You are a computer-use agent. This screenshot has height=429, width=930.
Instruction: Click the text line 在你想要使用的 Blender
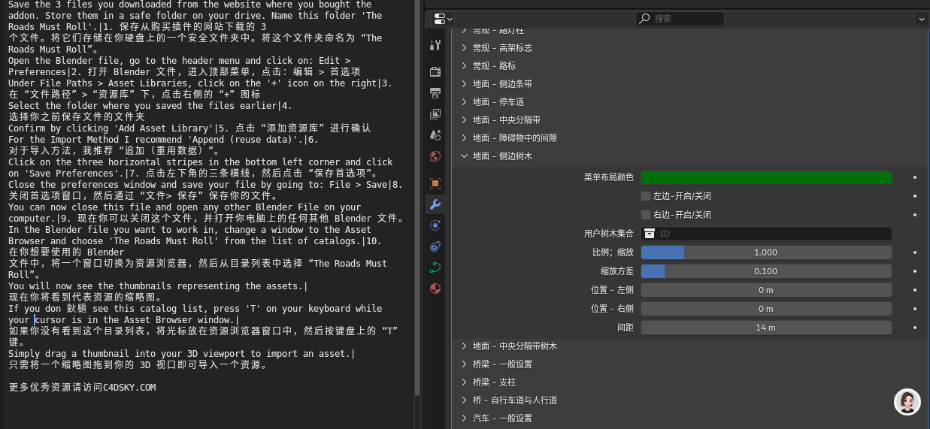[x=66, y=252]
